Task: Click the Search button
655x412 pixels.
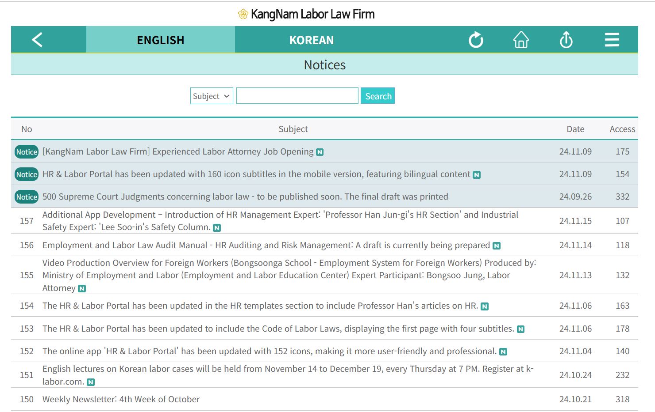Action: tap(378, 96)
